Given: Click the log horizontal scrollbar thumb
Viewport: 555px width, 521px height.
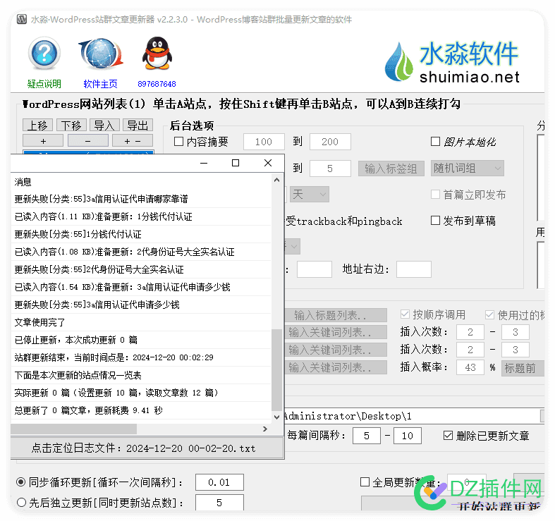Looking at the screenshot, I should 73,429.
